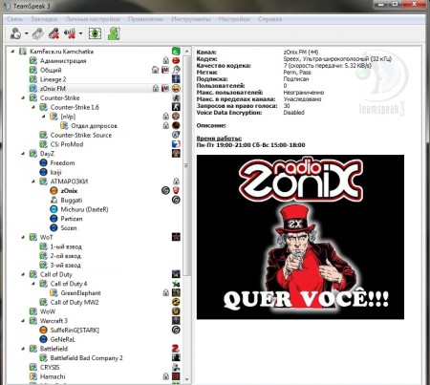430x385 pixels.
Task: Click the padlock icon on the АТМАРОЗКИ row
Action: click(x=176, y=182)
